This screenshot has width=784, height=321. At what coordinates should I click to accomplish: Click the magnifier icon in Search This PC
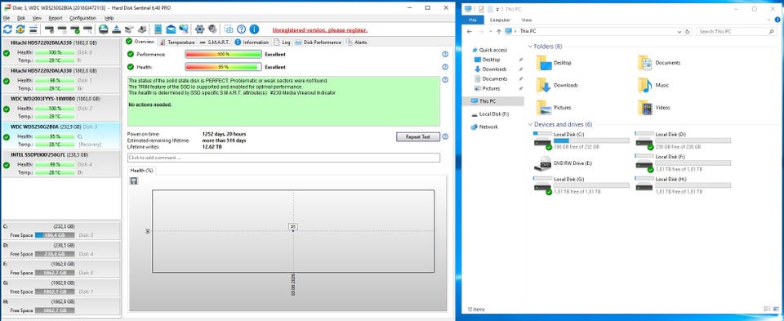tap(772, 31)
